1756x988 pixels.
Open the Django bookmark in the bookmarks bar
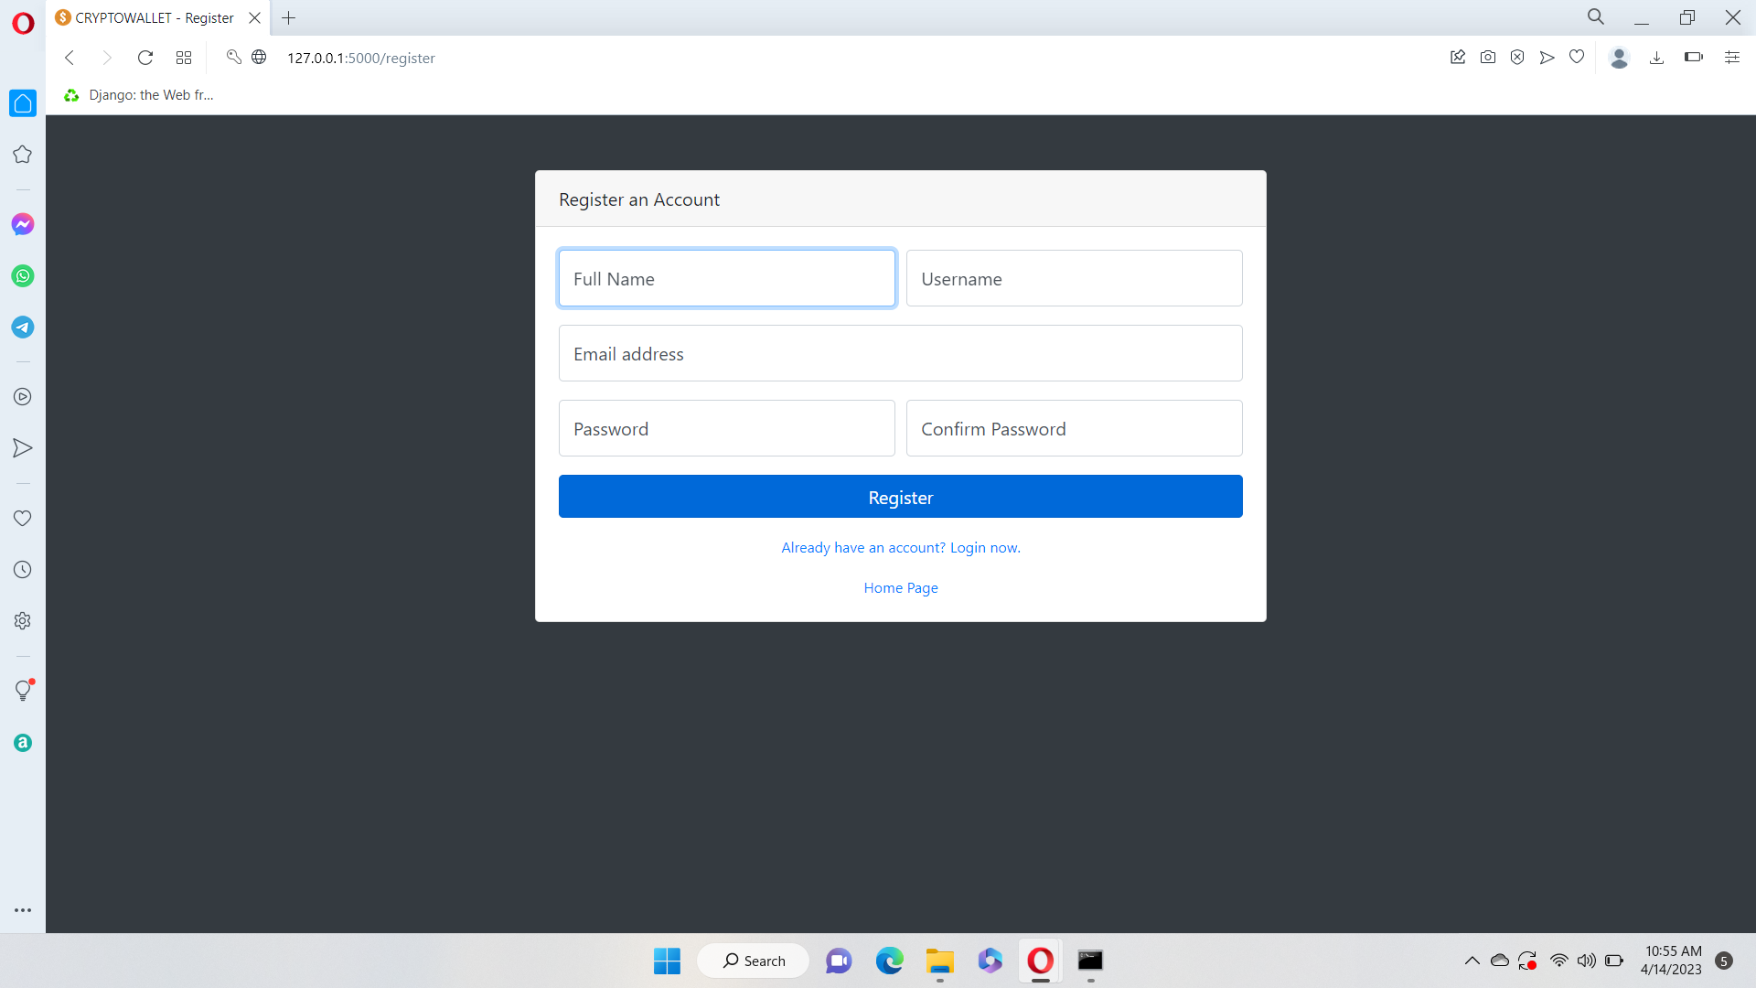[x=139, y=94]
